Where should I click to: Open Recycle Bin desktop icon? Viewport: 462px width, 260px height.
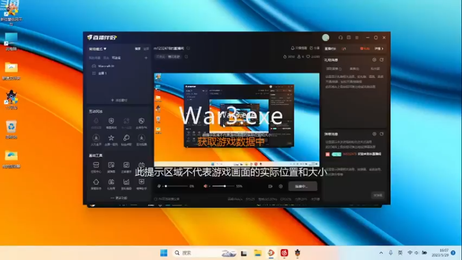tap(11, 129)
